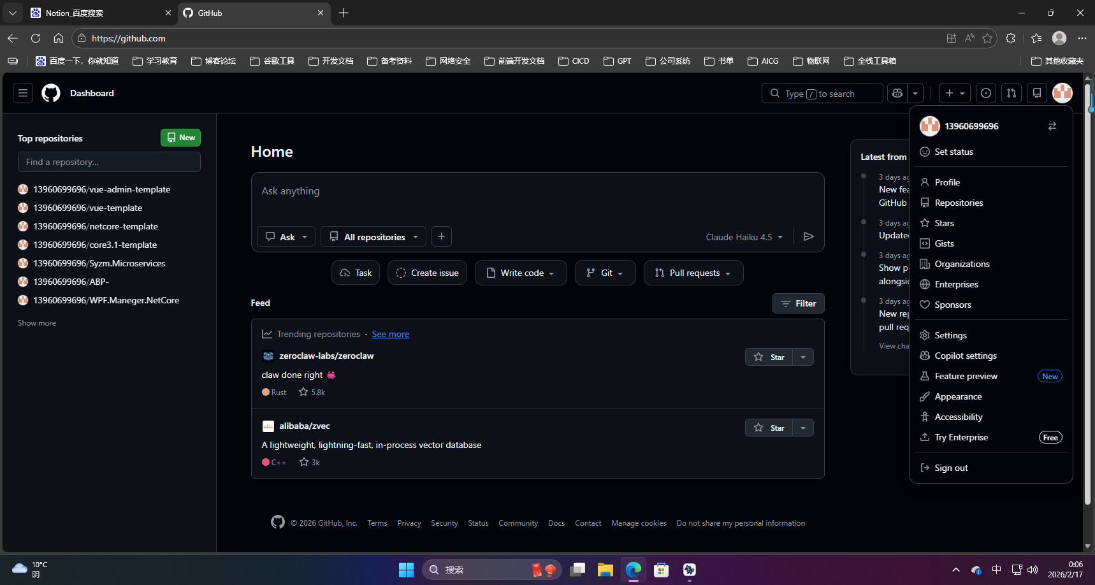Go back with browser back arrow
Viewport: 1095px width, 585px height.
(13, 38)
